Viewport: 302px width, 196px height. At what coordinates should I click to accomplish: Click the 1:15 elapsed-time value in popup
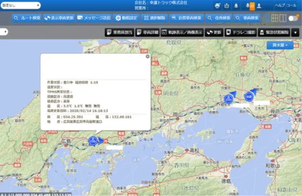pos(94,83)
